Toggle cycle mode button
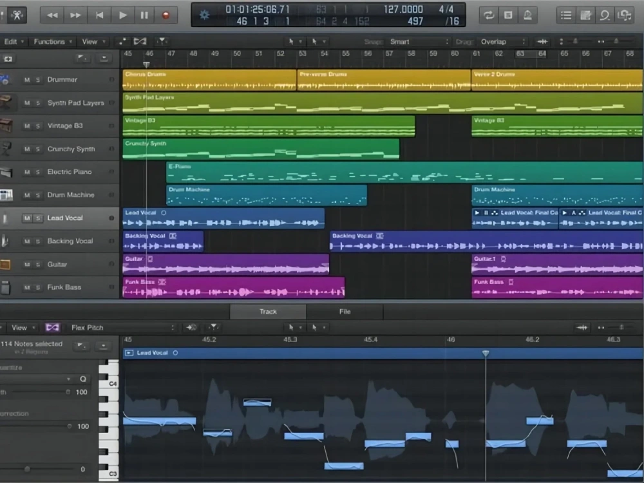The image size is (644, 483). pyautogui.click(x=488, y=15)
